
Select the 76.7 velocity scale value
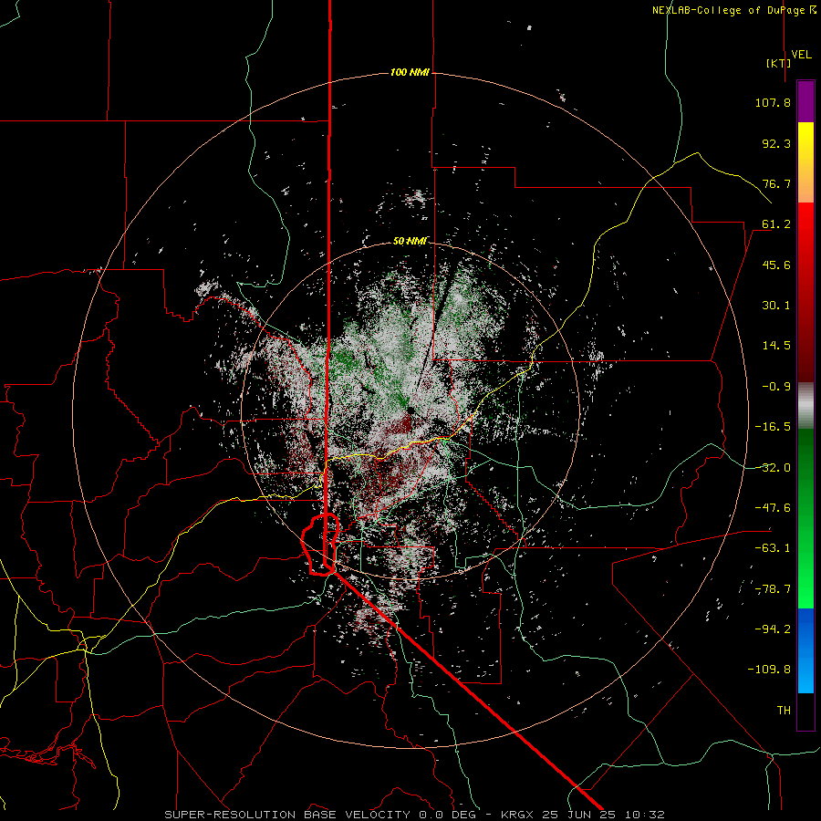776,183
